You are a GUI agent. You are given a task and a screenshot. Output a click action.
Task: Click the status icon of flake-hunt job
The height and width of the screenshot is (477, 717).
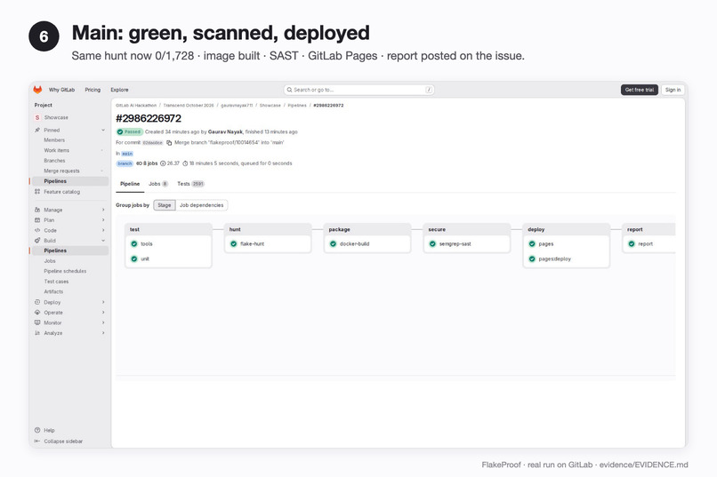click(234, 243)
